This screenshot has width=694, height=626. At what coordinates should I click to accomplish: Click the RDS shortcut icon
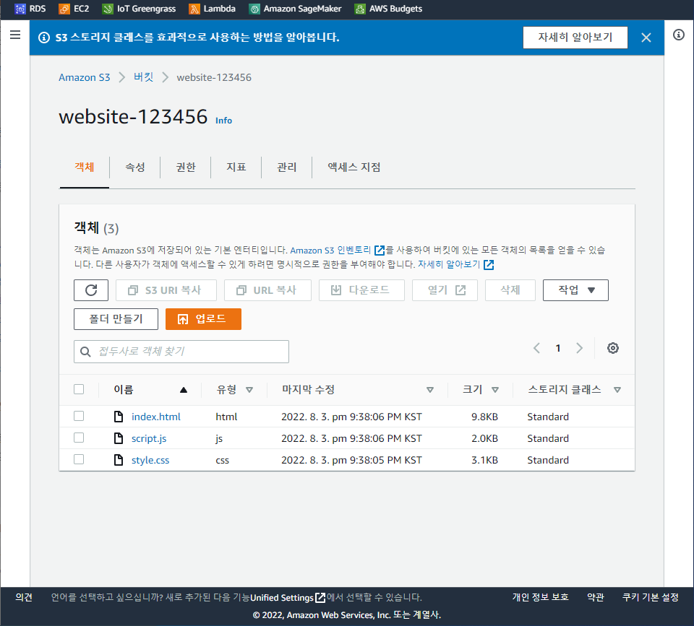point(20,9)
